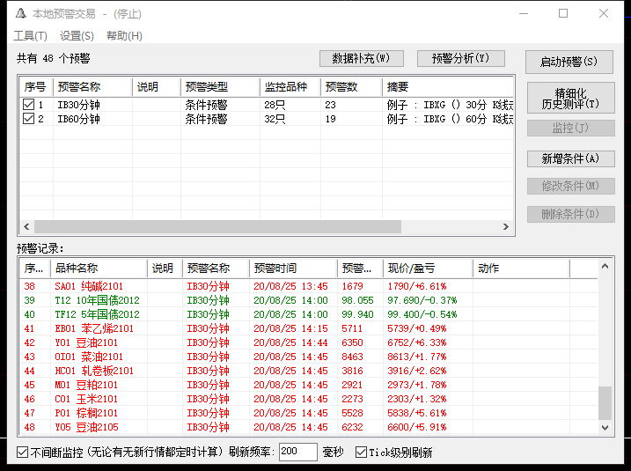Toggle the 不间断监控 checkbox
The image size is (631, 471).
[23, 453]
